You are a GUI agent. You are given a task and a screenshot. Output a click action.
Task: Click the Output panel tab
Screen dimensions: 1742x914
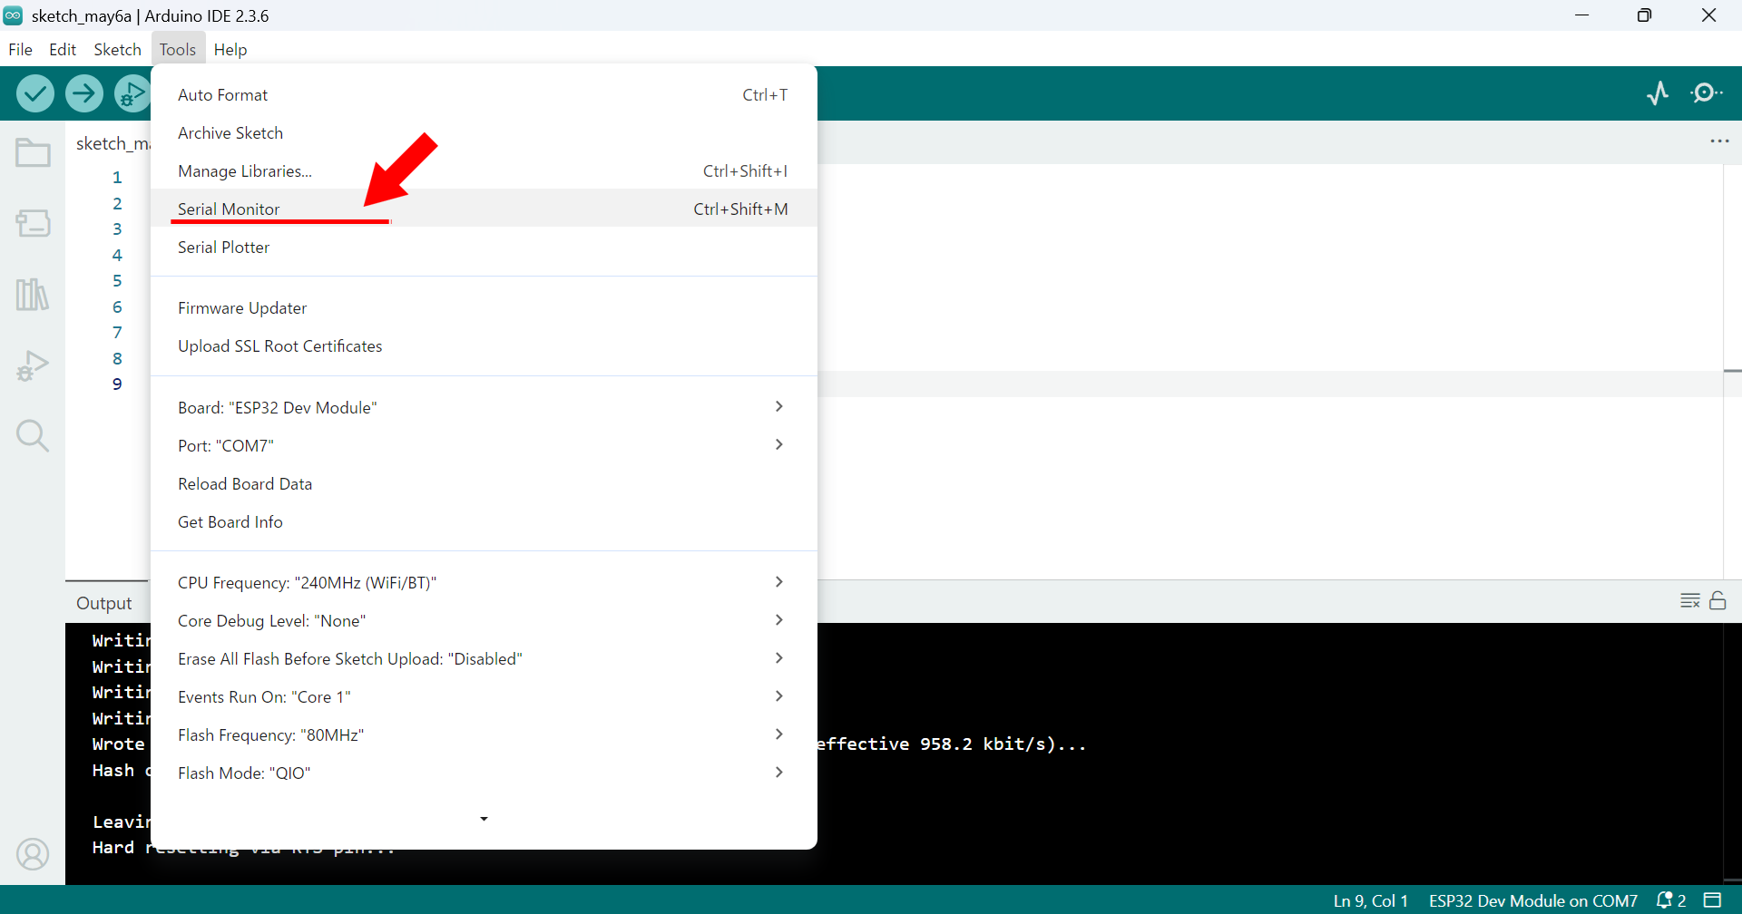pyautogui.click(x=104, y=603)
